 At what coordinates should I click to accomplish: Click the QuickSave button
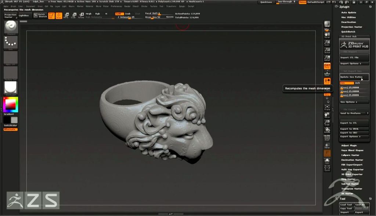[266, 2]
